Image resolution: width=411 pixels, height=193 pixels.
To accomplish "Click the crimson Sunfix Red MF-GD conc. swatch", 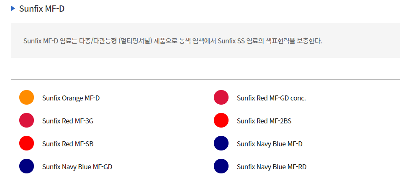I will (221, 98).
